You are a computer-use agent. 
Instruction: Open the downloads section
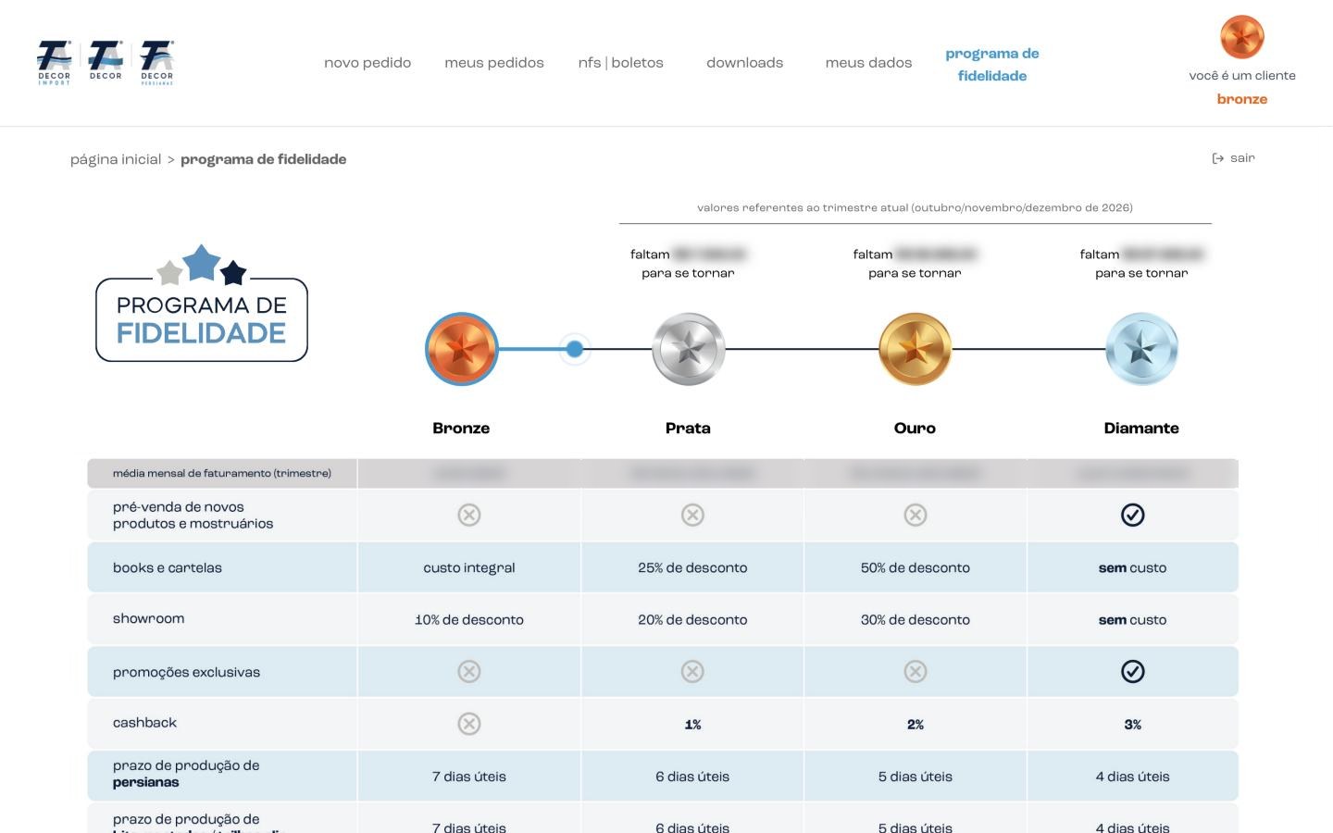click(x=745, y=63)
